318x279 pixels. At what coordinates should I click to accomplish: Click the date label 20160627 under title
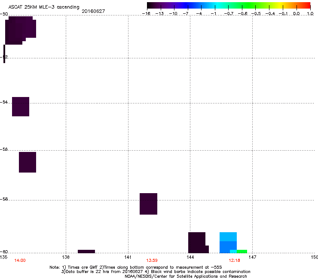coord(93,11)
